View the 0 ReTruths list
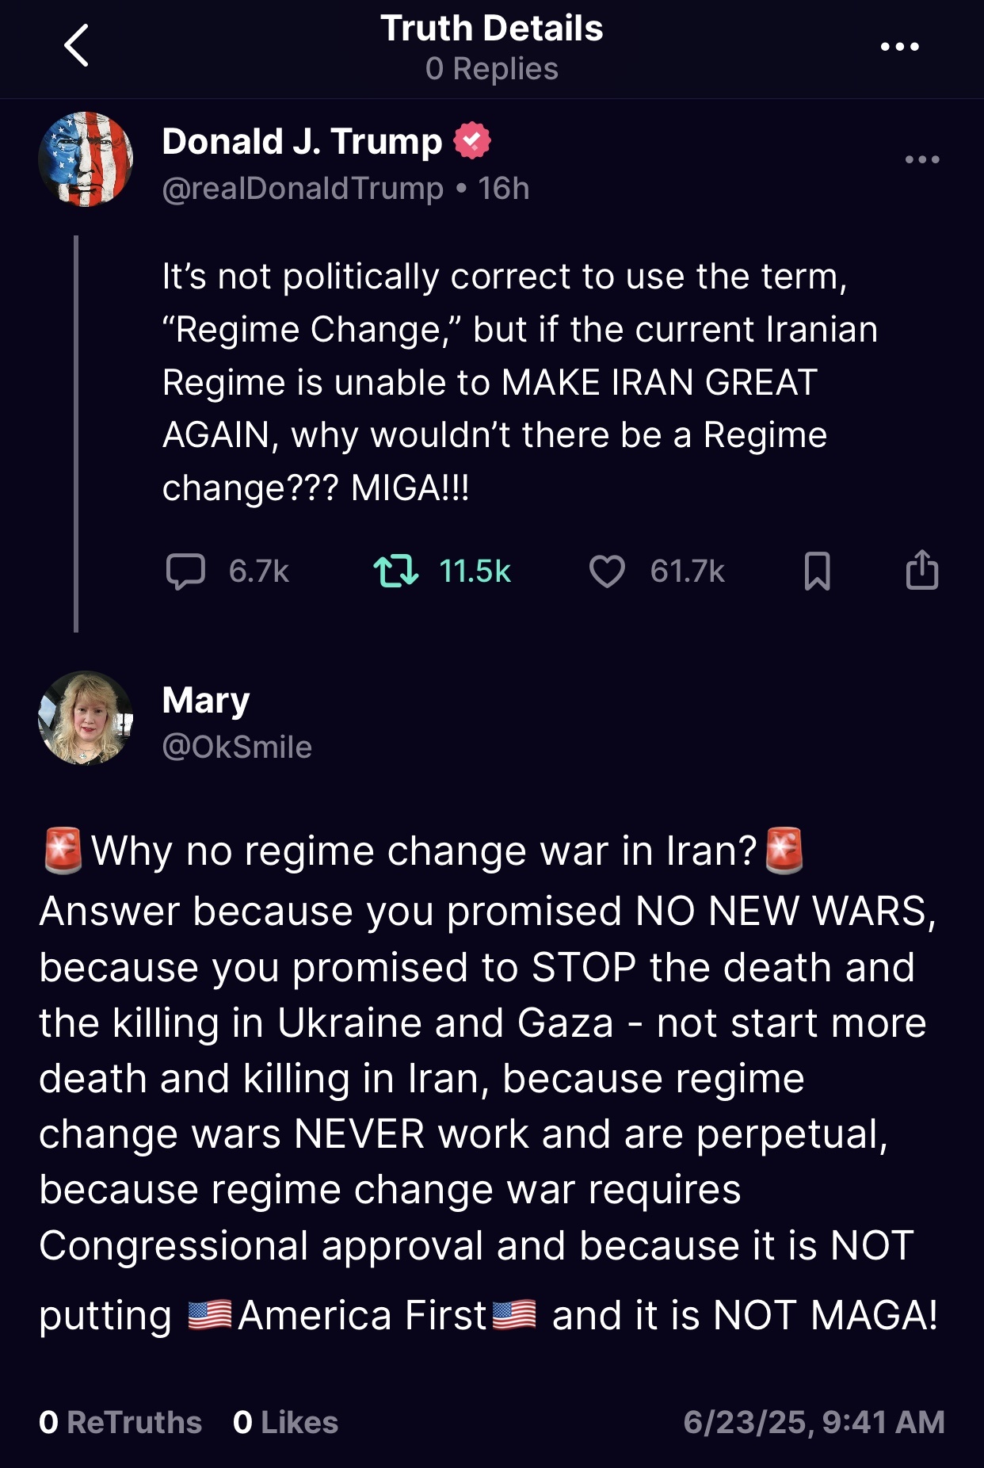Image resolution: width=984 pixels, height=1468 pixels. click(x=120, y=1422)
